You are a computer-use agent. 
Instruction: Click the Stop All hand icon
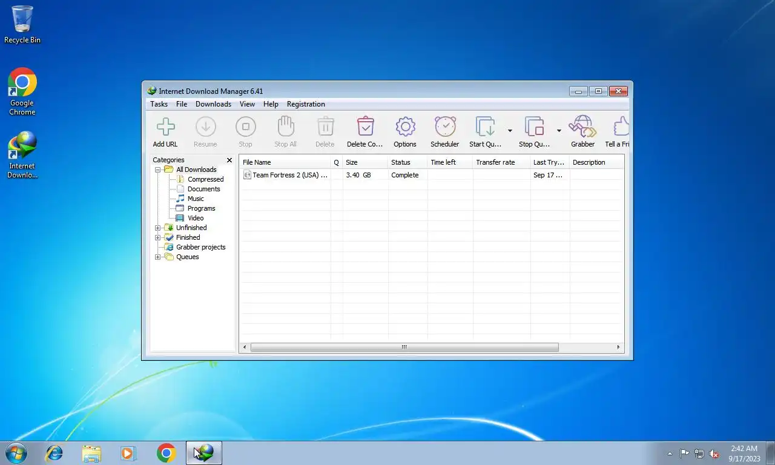(285, 127)
